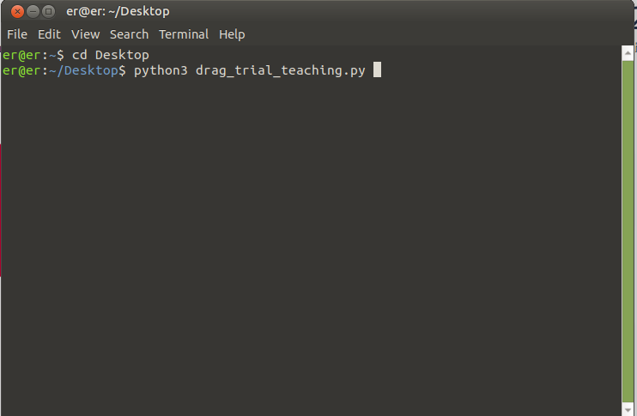Open the File menu
637x416 pixels.
[17, 34]
